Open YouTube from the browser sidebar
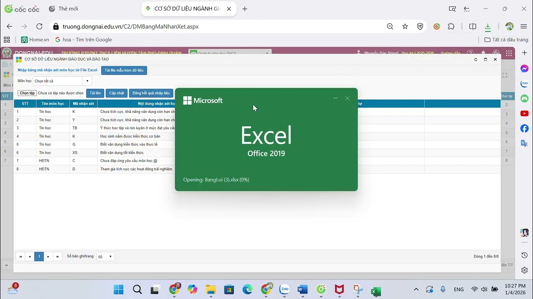The image size is (533, 299). [x=524, y=113]
